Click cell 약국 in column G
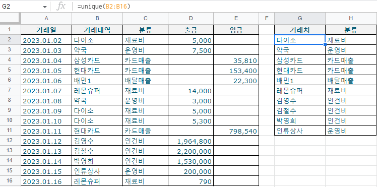The image size is (377, 187). 300,50
